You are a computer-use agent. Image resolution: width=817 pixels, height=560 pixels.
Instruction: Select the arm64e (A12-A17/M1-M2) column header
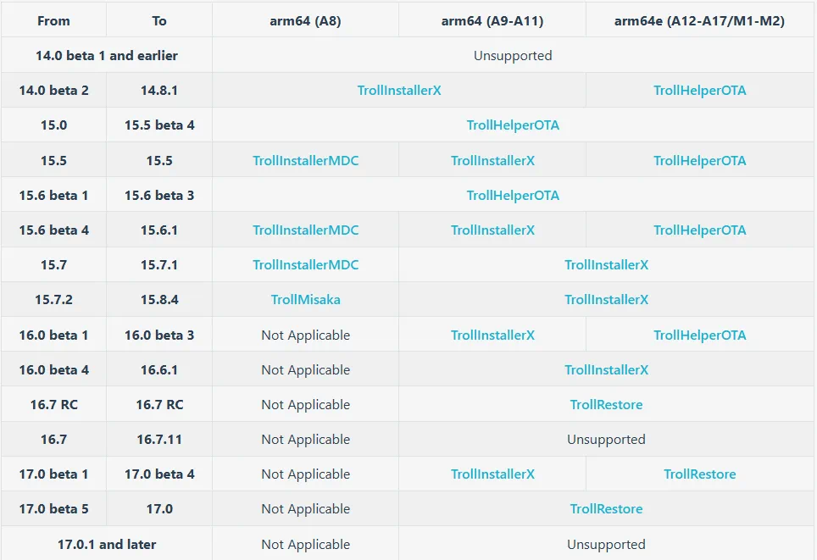click(x=700, y=21)
